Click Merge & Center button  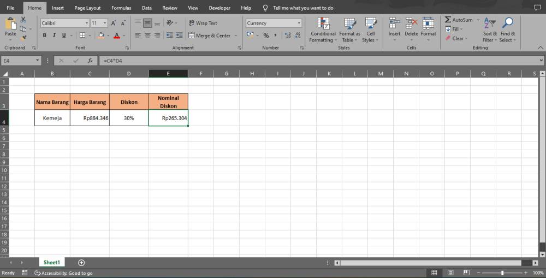[x=209, y=36]
